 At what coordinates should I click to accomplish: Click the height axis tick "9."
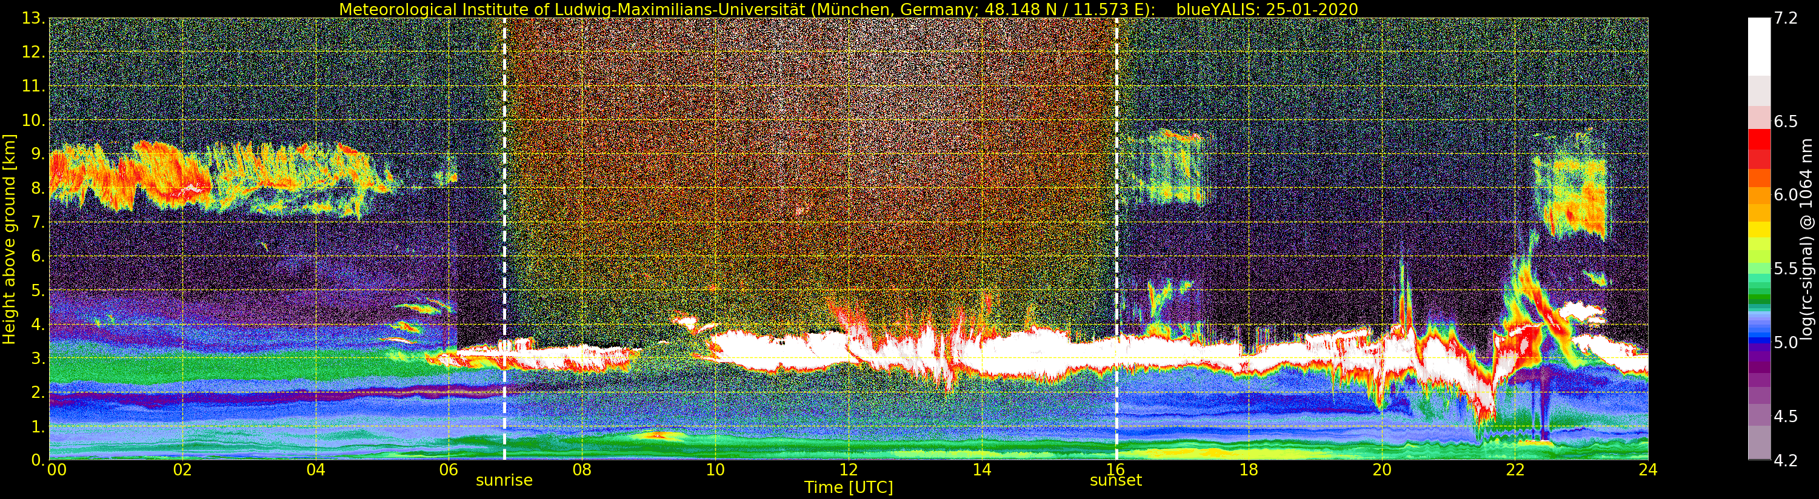click(x=38, y=154)
